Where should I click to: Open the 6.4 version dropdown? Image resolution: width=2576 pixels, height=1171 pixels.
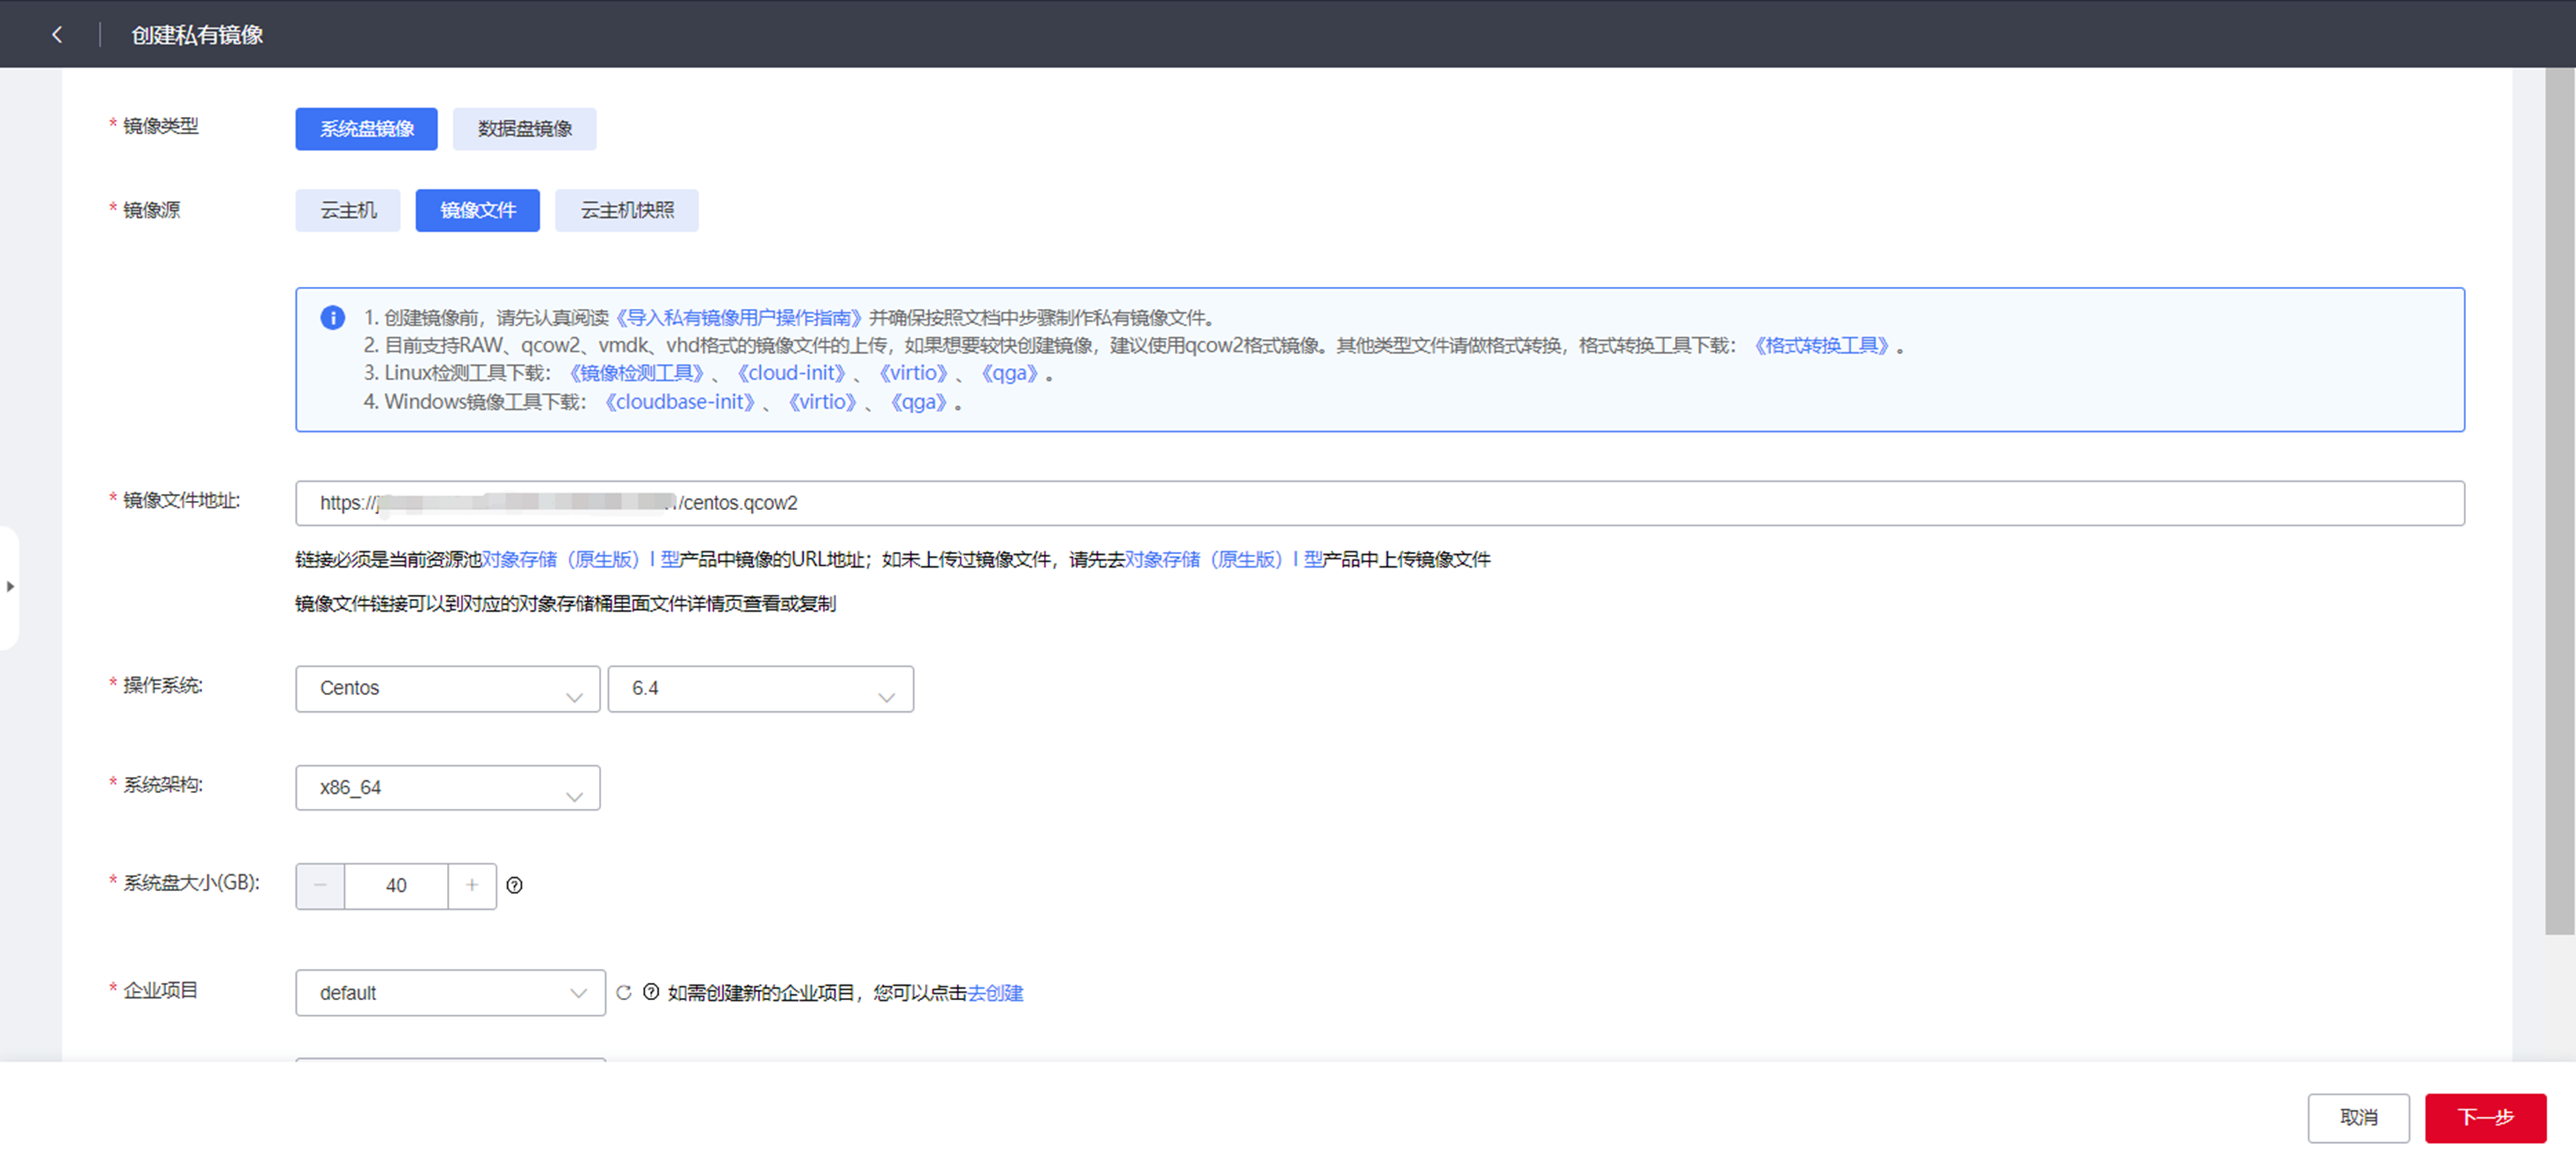coord(760,689)
